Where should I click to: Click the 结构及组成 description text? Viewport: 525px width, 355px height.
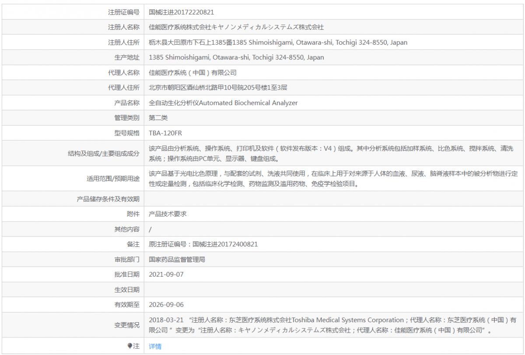click(331, 154)
